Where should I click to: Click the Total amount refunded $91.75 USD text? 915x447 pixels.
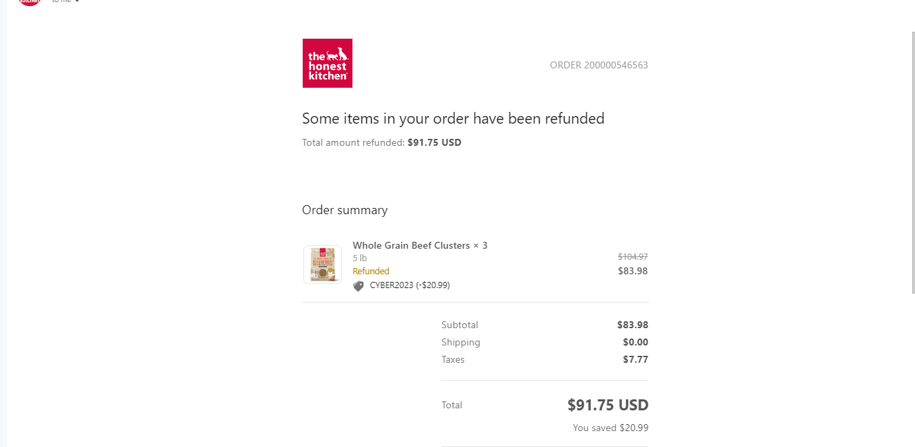pyautogui.click(x=381, y=142)
